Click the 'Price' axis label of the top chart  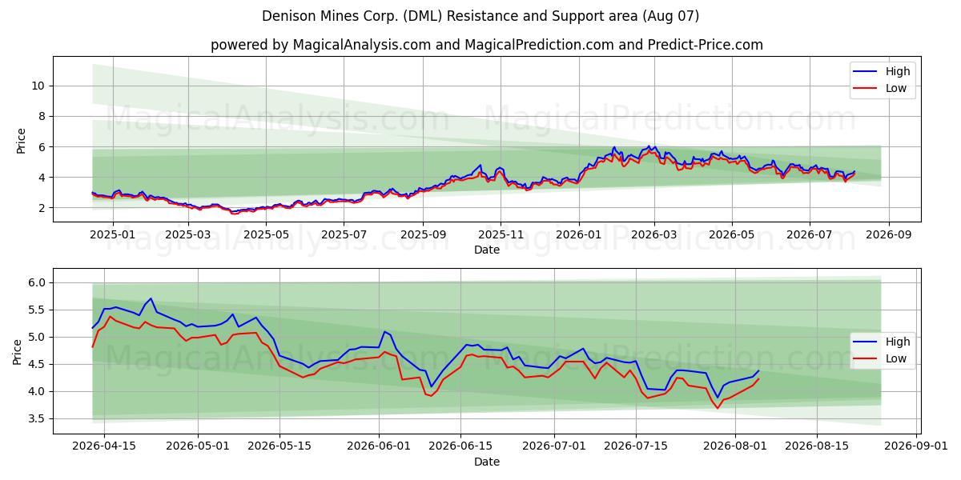[x=20, y=139]
